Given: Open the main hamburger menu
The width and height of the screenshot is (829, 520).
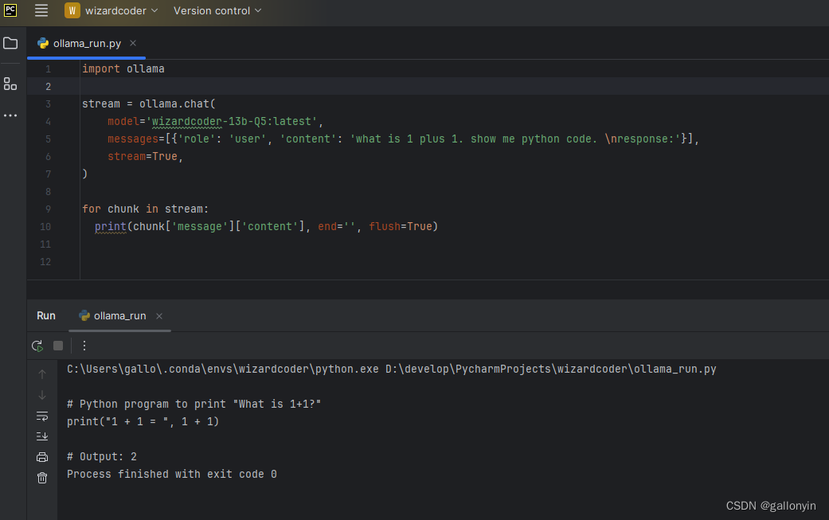Looking at the screenshot, I should [x=41, y=10].
